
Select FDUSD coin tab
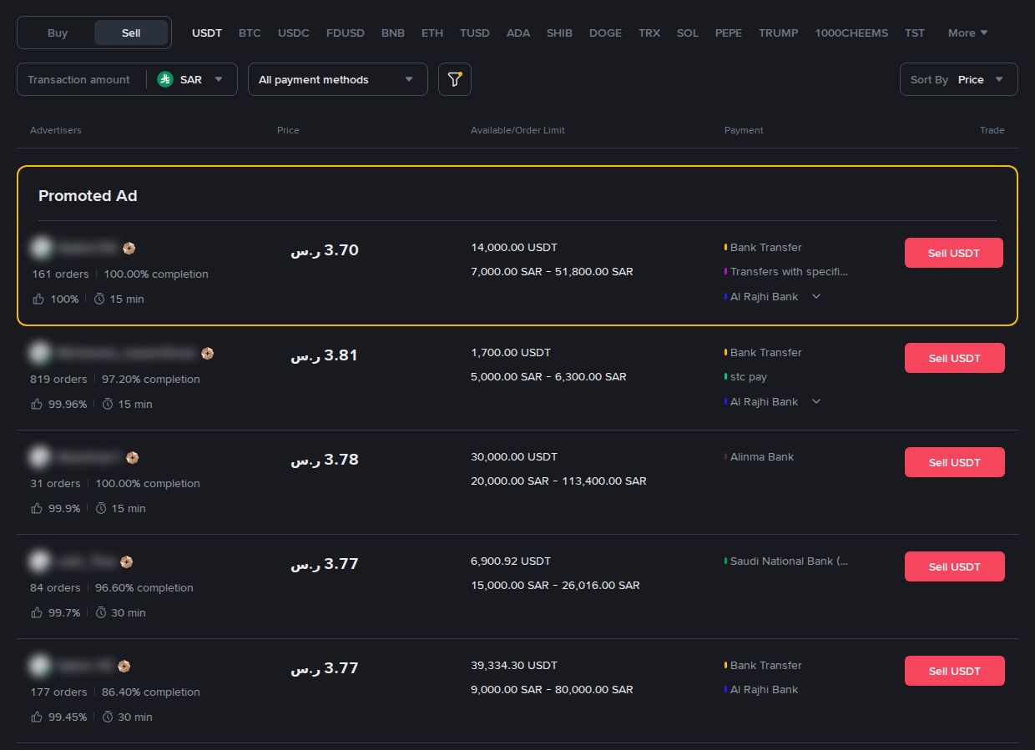(346, 33)
